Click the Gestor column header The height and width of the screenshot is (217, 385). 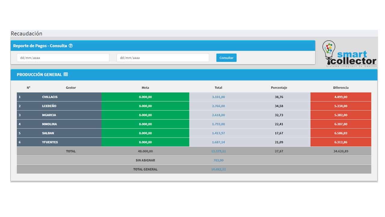(x=71, y=88)
